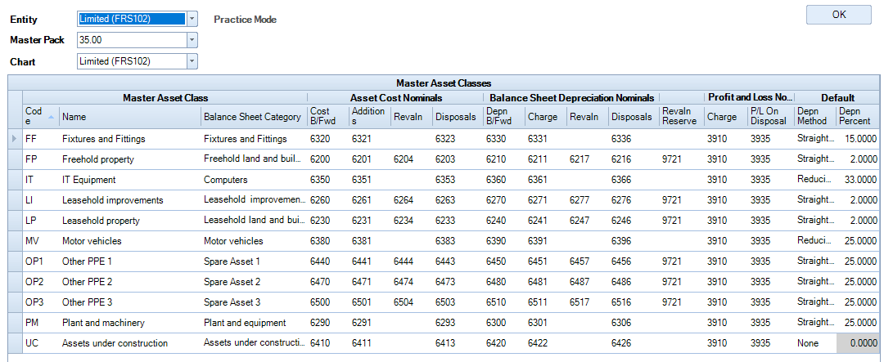Image resolution: width=884 pixels, height=362 pixels.
Task: Click the IT Equipment name cell
Action: 129,180
